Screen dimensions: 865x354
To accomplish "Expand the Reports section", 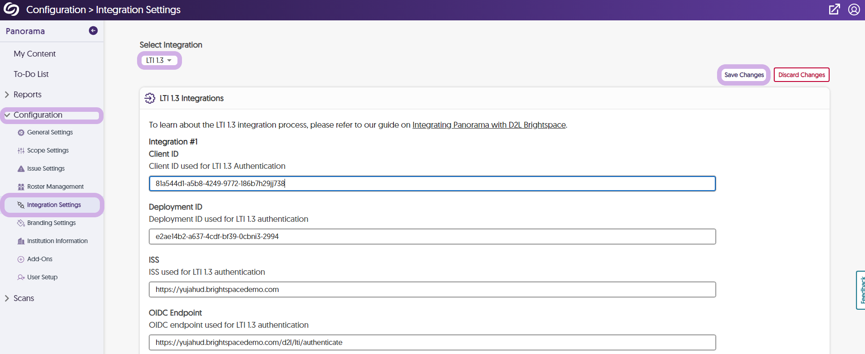I will coord(27,95).
